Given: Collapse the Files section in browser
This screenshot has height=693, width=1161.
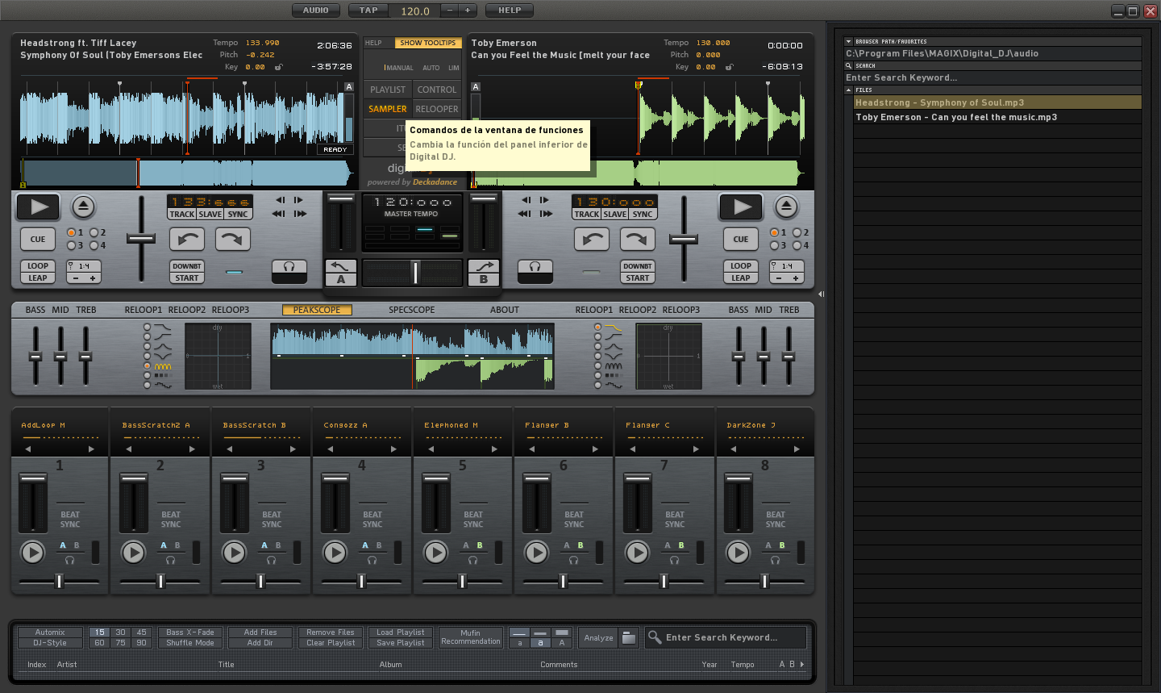Looking at the screenshot, I should (848, 90).
